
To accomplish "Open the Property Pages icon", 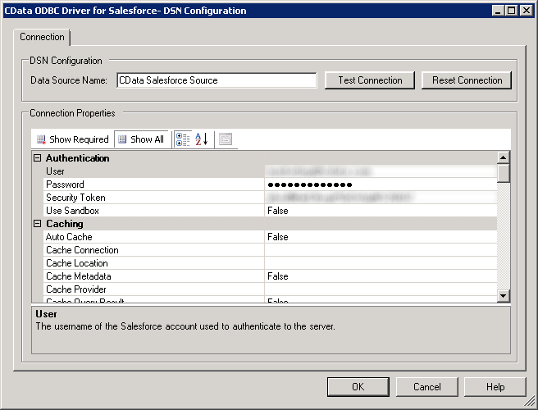I will [x=226, y=139].
